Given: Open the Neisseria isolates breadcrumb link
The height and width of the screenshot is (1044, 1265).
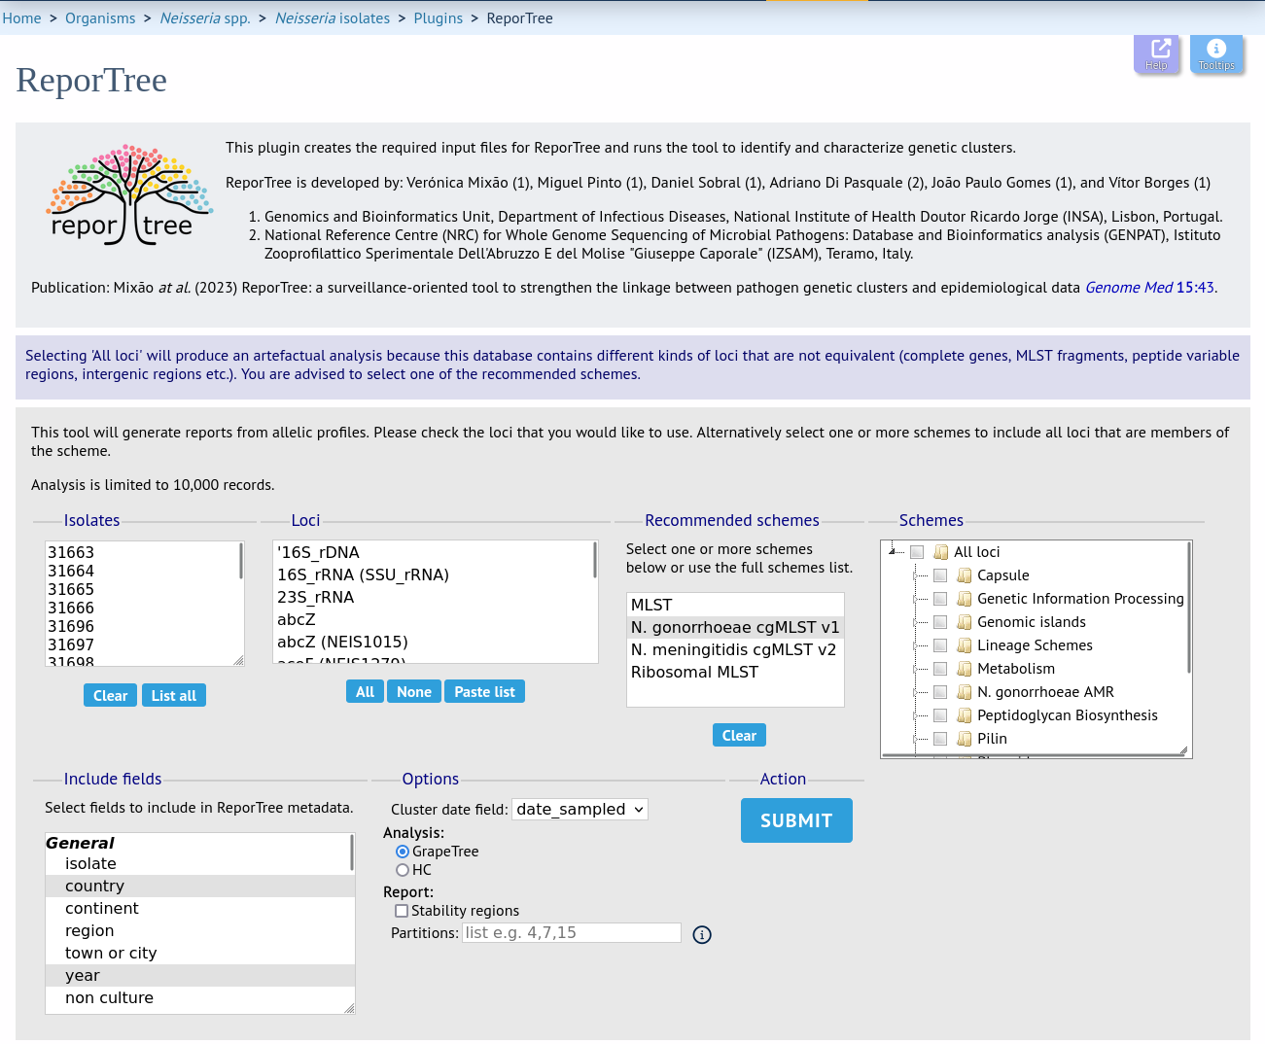Looking at the screenshot, I should point(333,18).
